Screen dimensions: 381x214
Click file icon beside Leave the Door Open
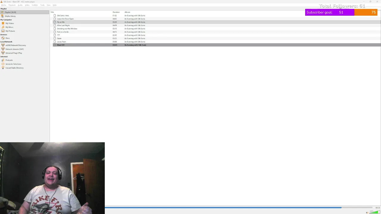pyautogui.click(x=55, y=19)
